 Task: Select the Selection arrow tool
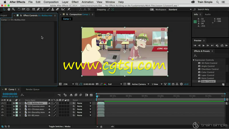[4, 9]
